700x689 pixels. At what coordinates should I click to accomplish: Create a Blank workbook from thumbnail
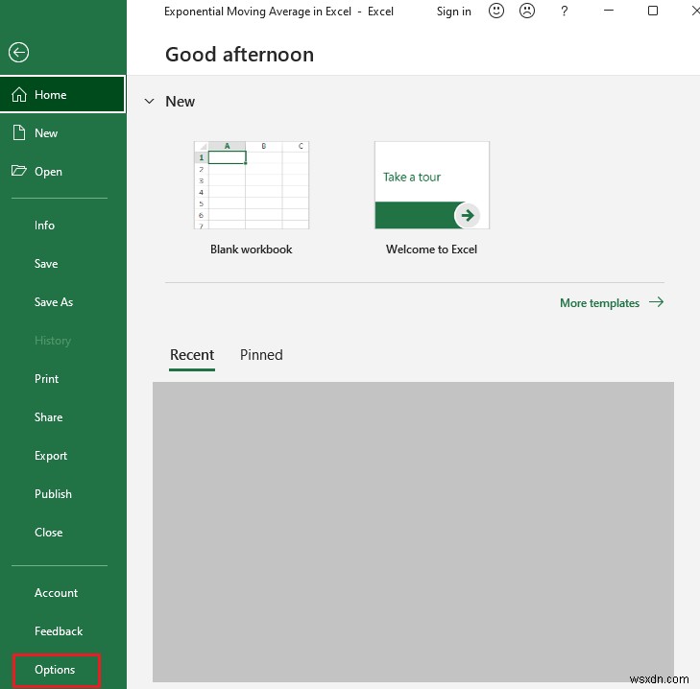click(x=252, y=185)
